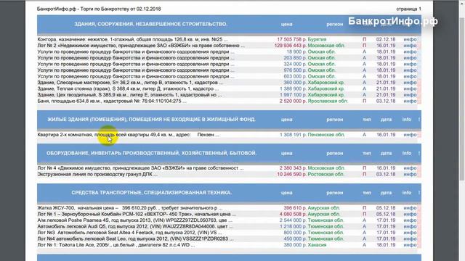Select the Контора, назначение: нежилое description
The width and height of the screenshot is (465, 261).
pyautogui.click(x=132, y=39)
